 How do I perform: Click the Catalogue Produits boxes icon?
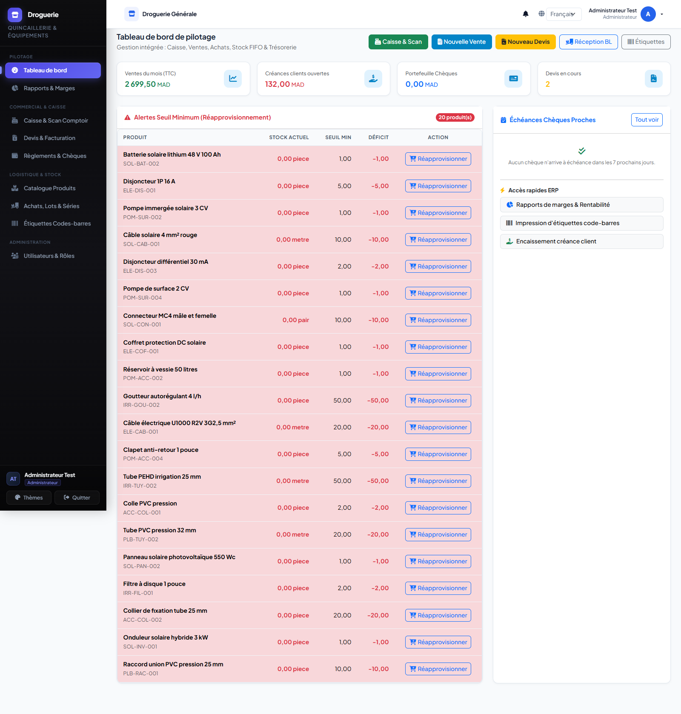pos(15,188)
